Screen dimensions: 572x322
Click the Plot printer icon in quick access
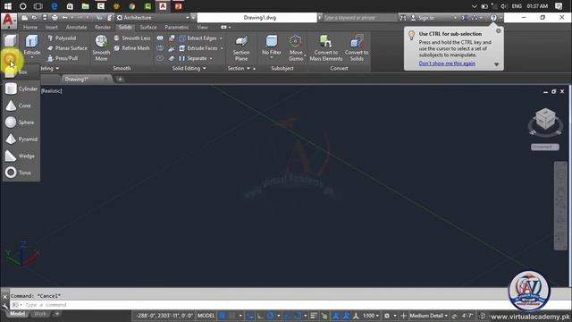click(55, 18)
